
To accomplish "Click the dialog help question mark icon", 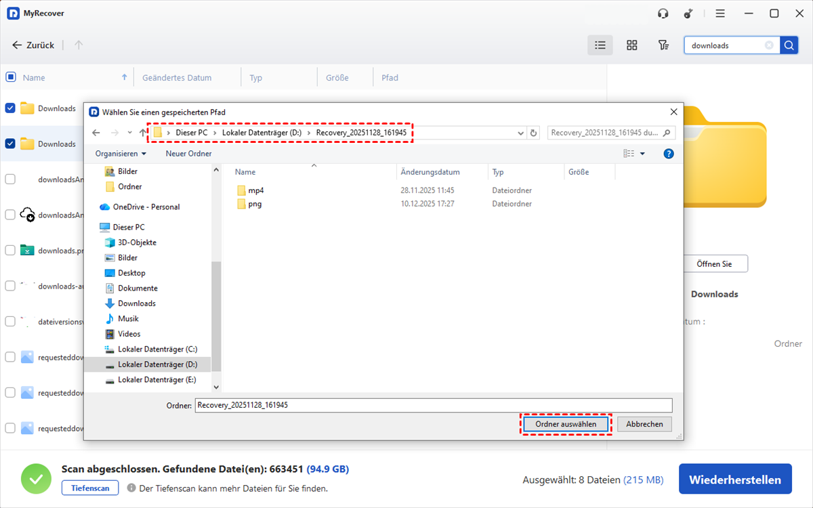I will click(669, 154).
